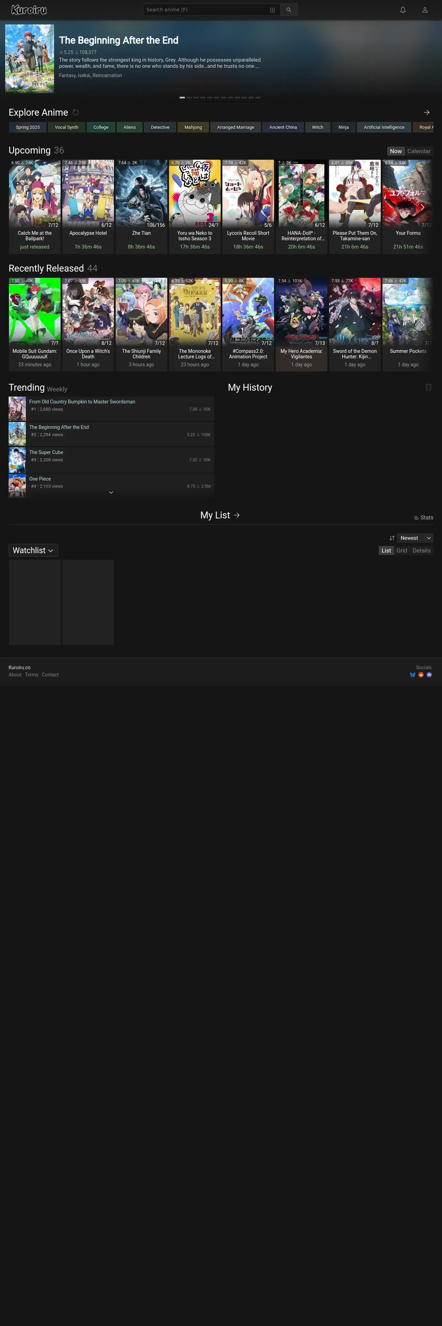Select the Ancient China tag
Viewport: 442px width, 1326px height.
pos(283,127)
